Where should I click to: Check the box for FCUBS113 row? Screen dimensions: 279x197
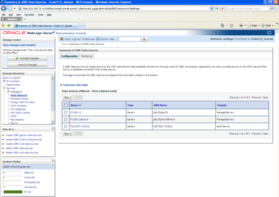pos(66,112)
